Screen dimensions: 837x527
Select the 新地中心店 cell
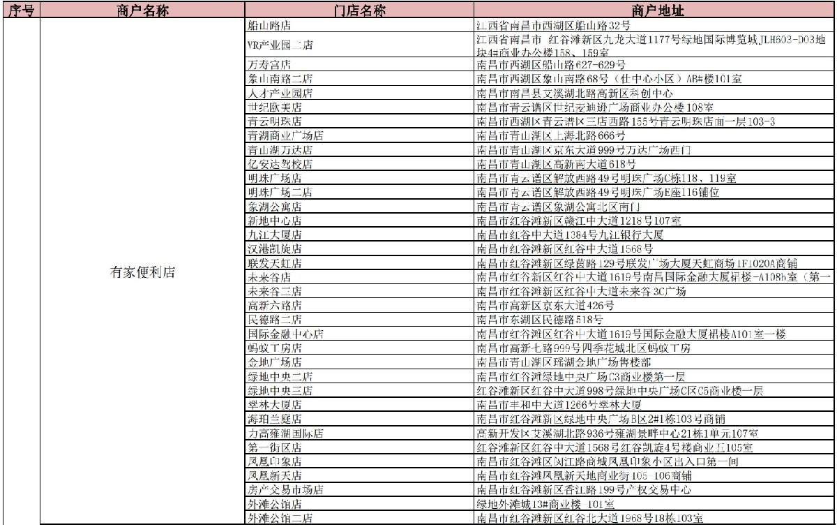point(359,221)
